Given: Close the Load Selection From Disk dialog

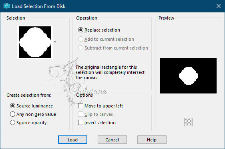Looking at the screenshot, I should coord(219,6).
